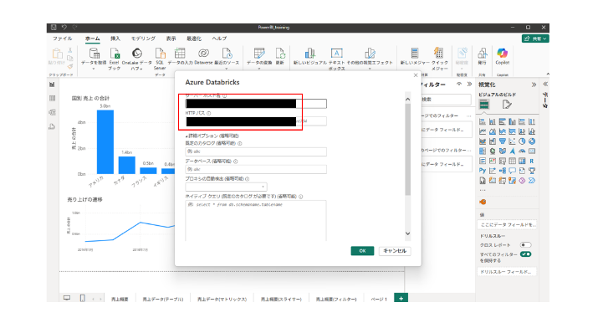Click Cancel (キャンセル) in Azure Databricks dialog

pos(395,251)
